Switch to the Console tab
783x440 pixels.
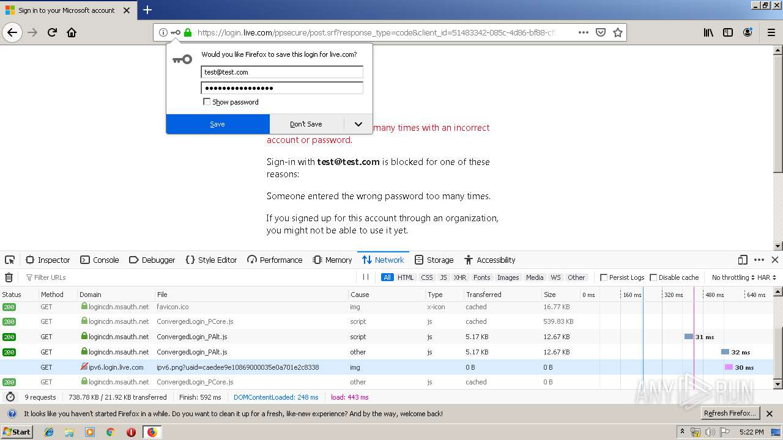[100, 260]
